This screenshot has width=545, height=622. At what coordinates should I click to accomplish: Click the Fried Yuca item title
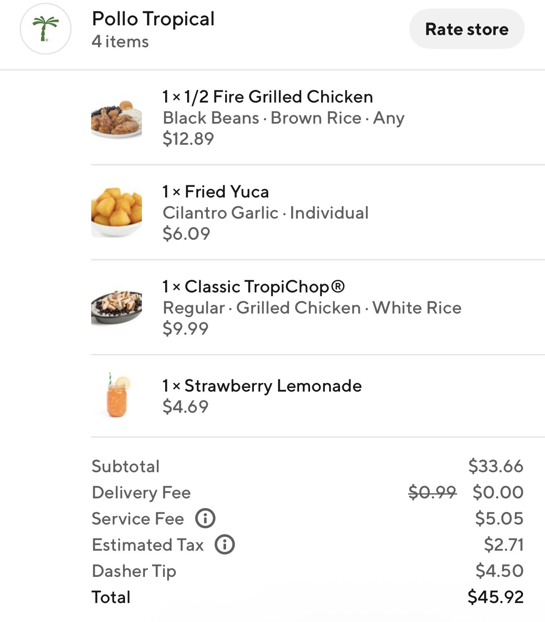[x=216, y=192]
